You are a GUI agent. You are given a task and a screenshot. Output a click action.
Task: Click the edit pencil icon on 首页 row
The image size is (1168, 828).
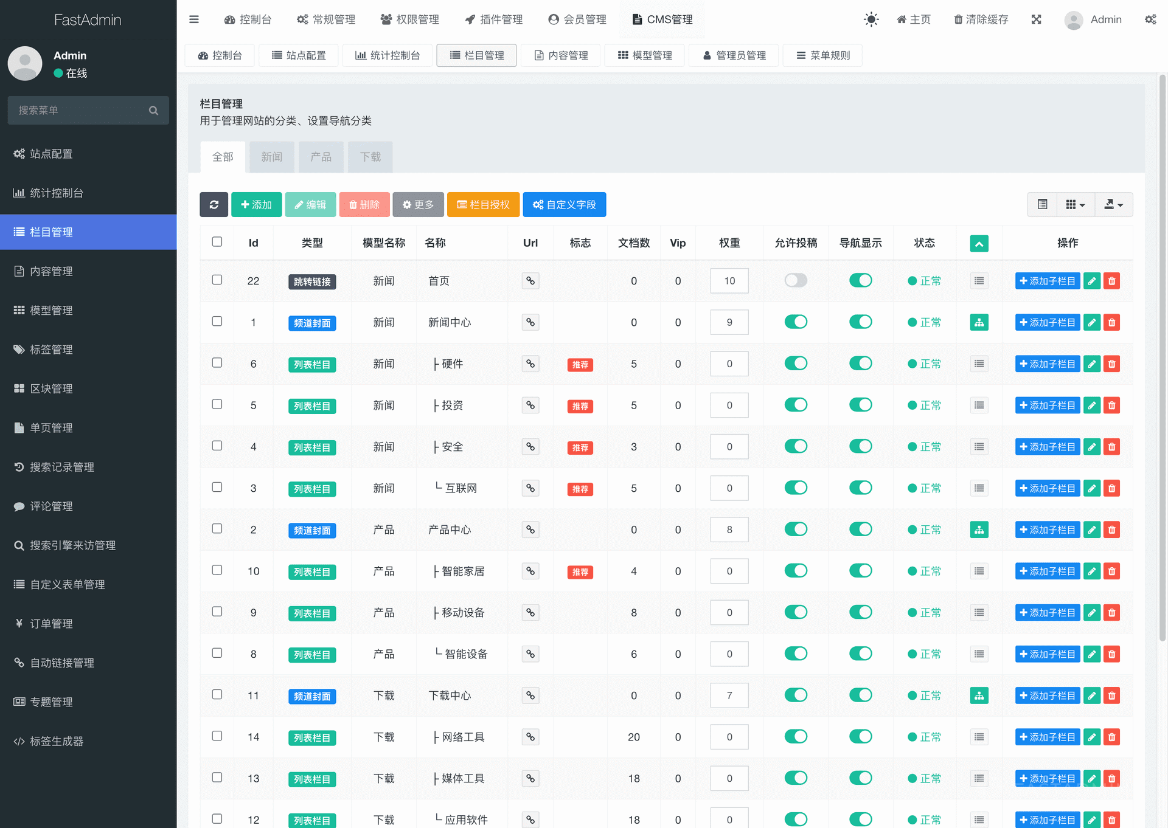point(1091,280)
